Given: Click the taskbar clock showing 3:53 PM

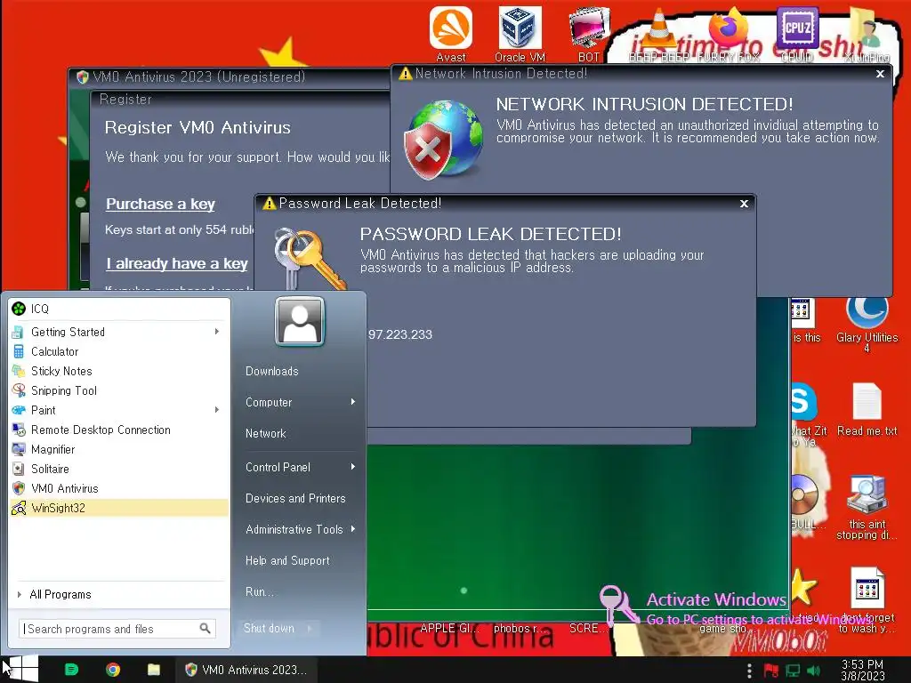Looking at the screenshot, I should coord(862,670).
